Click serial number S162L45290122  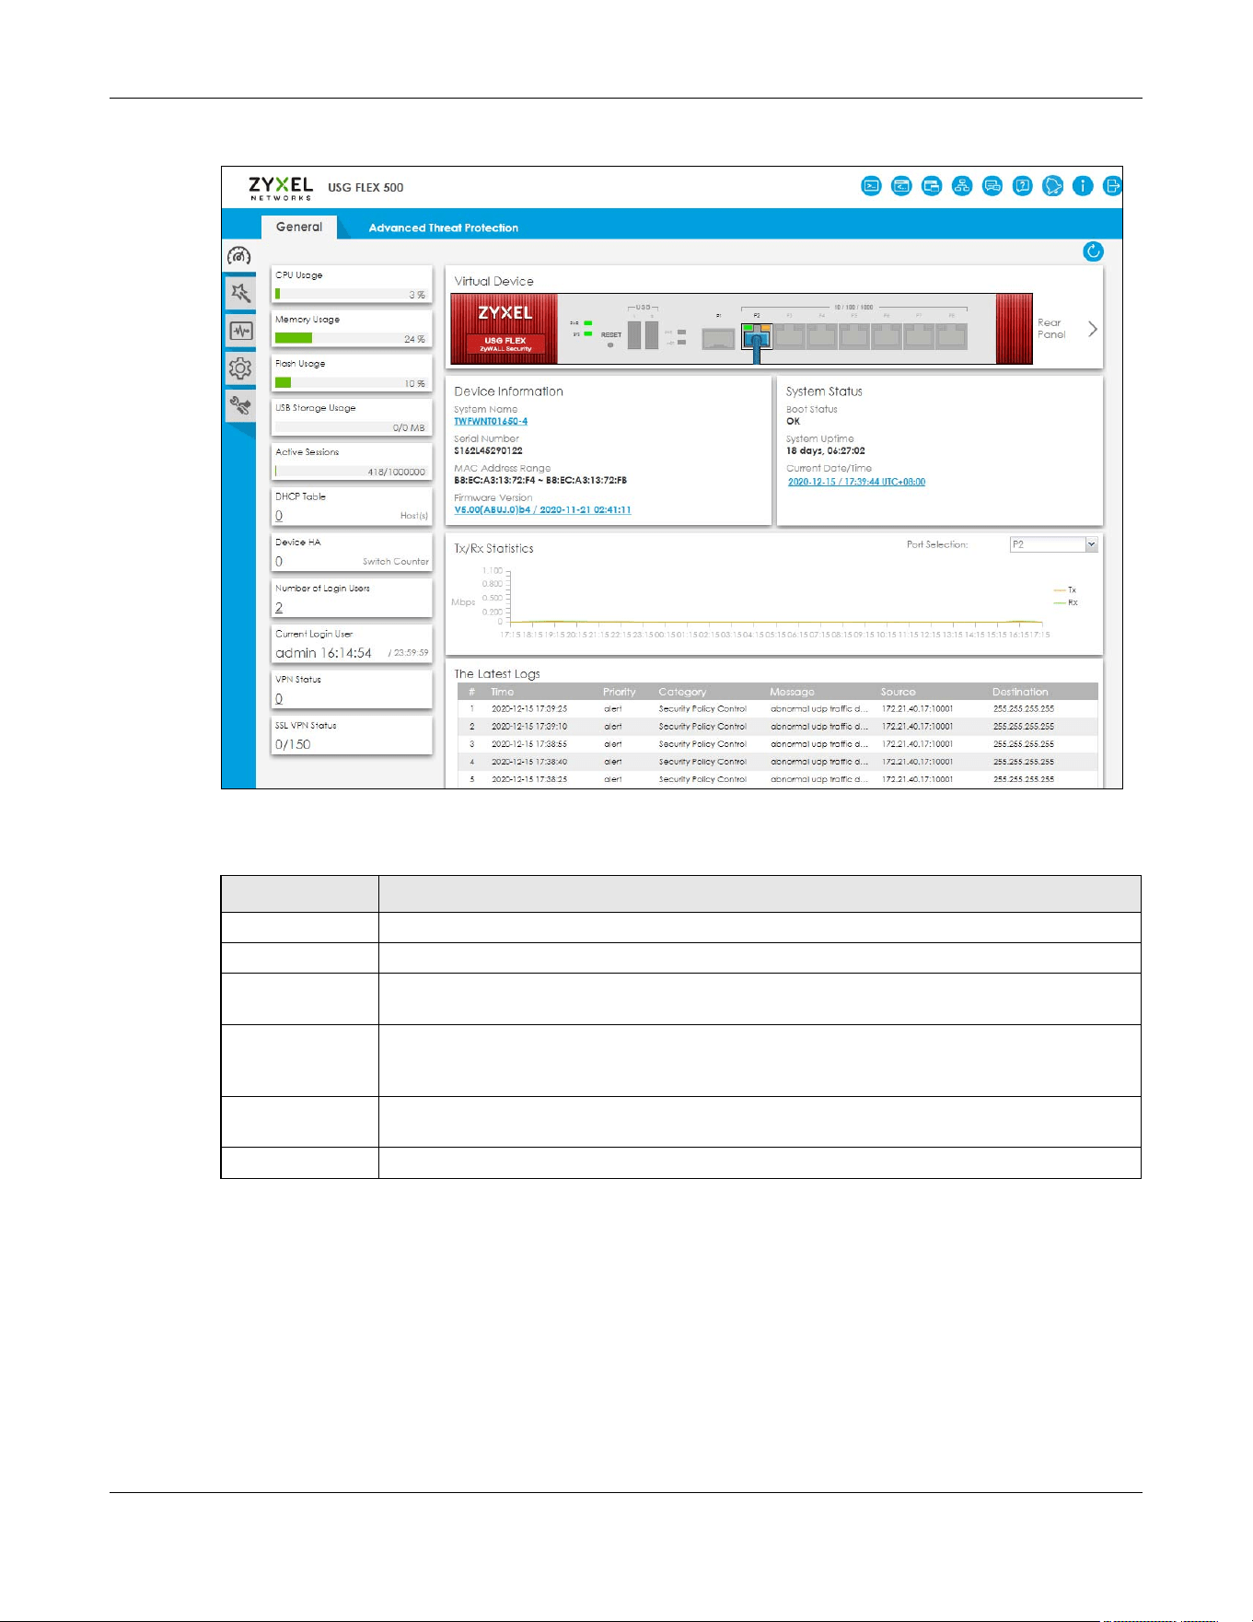tap(488, 450)
